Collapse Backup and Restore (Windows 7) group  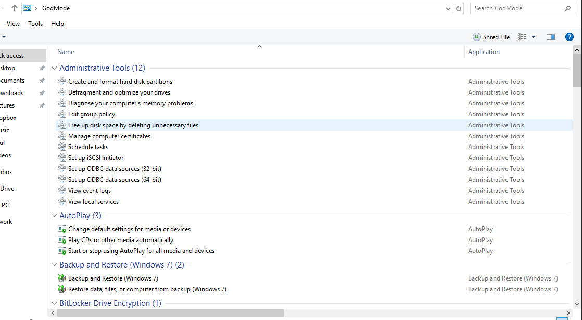click(x=55, y=265)
